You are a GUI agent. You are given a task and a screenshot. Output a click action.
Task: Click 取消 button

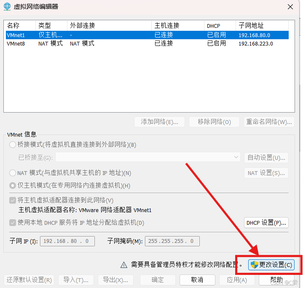click(x=197, y=280)
